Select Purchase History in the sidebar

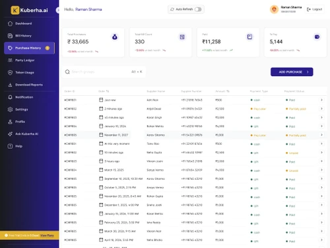tap(29, 48)
